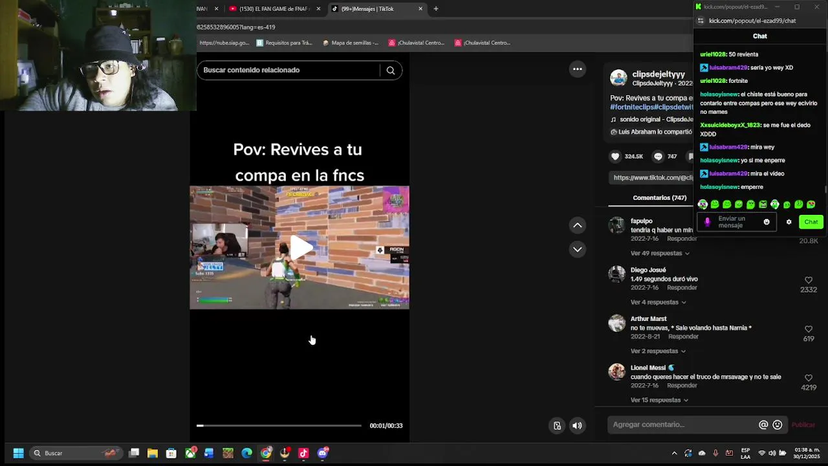The height and width of the screenshot is (466, 828).
Task: Open Minecraft from the taskbar
Action: [x=228, y=453]
